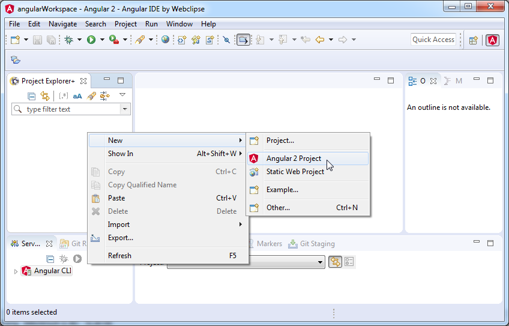Screen dimensions: 509x326
Task: Open the Debug dropdown arrow
Action: point(79,40)
